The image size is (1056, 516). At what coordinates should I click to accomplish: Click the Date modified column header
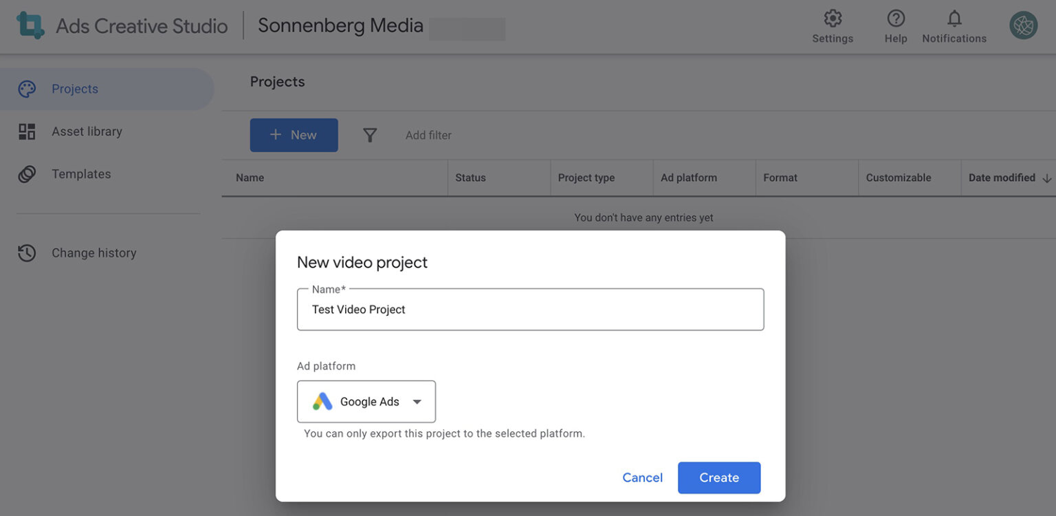pos(1002,178)
